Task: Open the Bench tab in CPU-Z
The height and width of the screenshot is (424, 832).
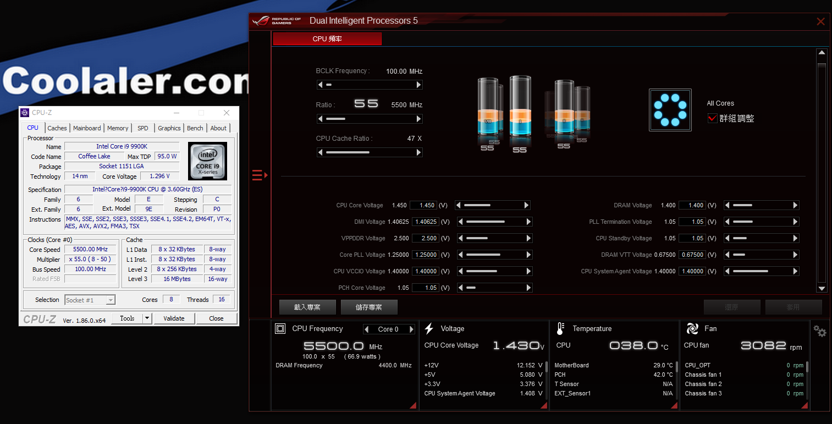Action: tap(195, 128)
